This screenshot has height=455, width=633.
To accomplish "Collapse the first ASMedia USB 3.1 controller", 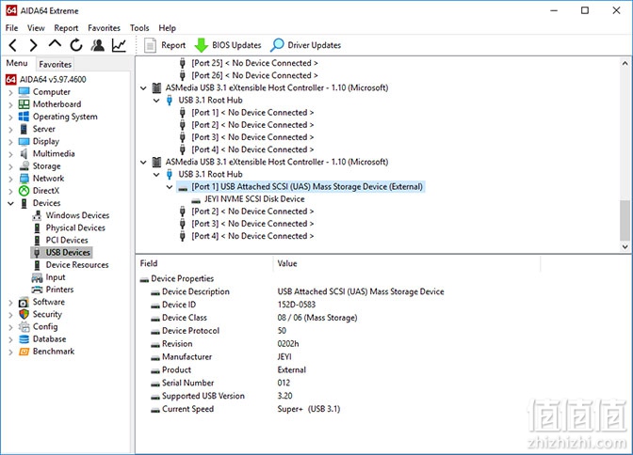I will [x=143, y=87].
